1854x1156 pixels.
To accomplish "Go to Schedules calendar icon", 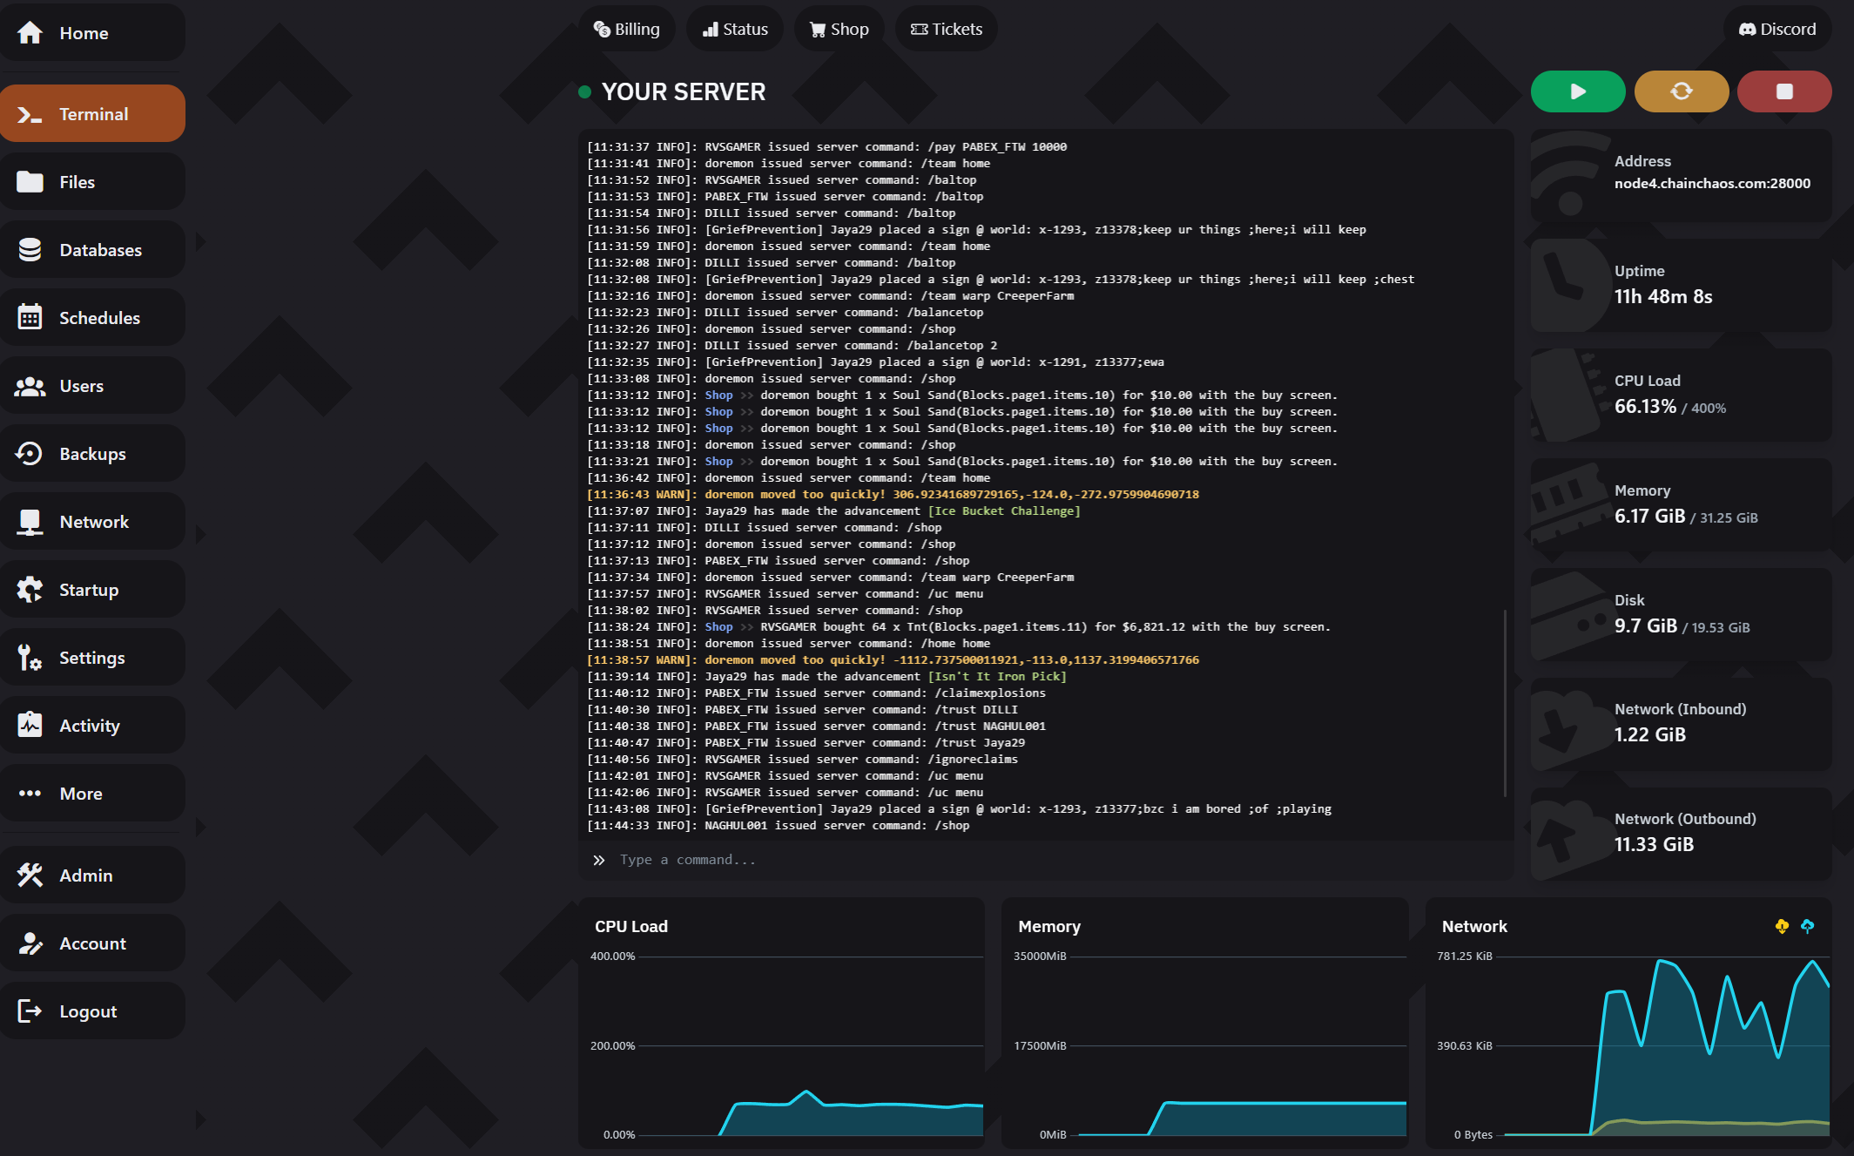I will pos(30,318).
